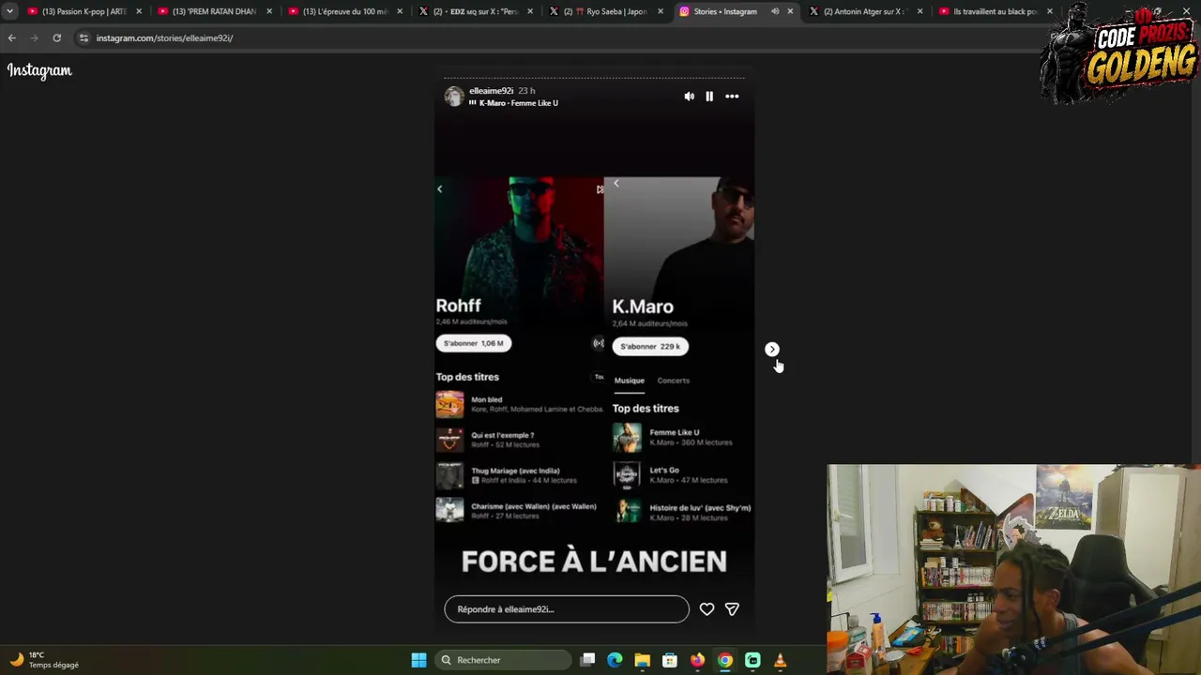Close the Ryo Saeba Japon tab
1201x675 pixels.
click(660, 11)
